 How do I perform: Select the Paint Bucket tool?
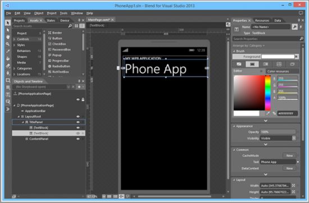click(x=8, y=58)
